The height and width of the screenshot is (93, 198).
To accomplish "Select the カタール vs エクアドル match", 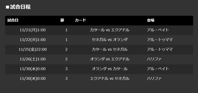I will point(110,30).
